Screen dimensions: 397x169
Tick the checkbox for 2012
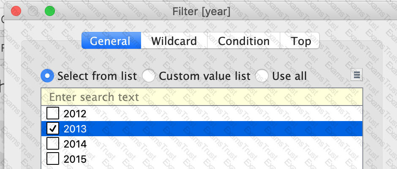pos(53,114)
